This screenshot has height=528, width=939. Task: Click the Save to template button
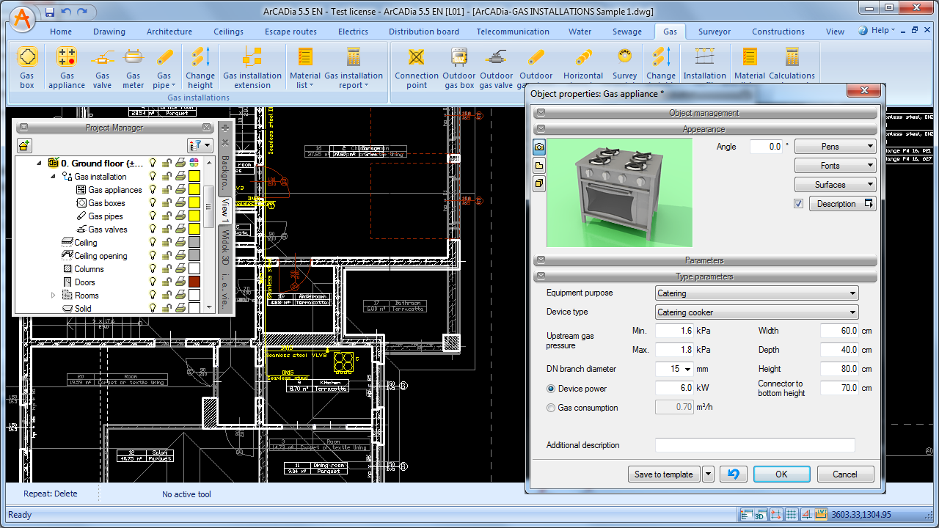click(663, 474)
